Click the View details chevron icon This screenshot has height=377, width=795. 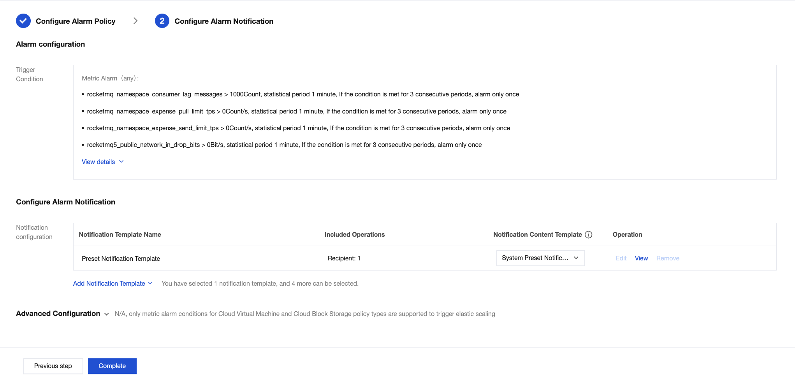click(x=121, y=162)
